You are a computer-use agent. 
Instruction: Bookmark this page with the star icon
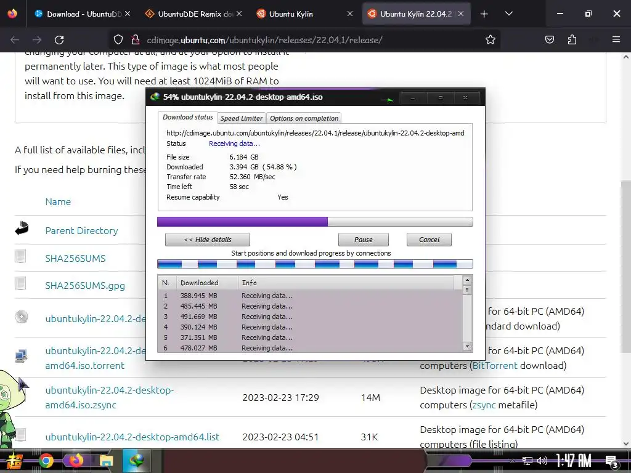[490, 40]
